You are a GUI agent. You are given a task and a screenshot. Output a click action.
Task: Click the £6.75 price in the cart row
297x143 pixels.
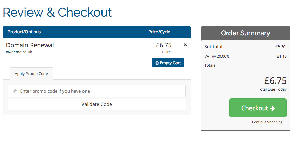click(x=164, y=45)
